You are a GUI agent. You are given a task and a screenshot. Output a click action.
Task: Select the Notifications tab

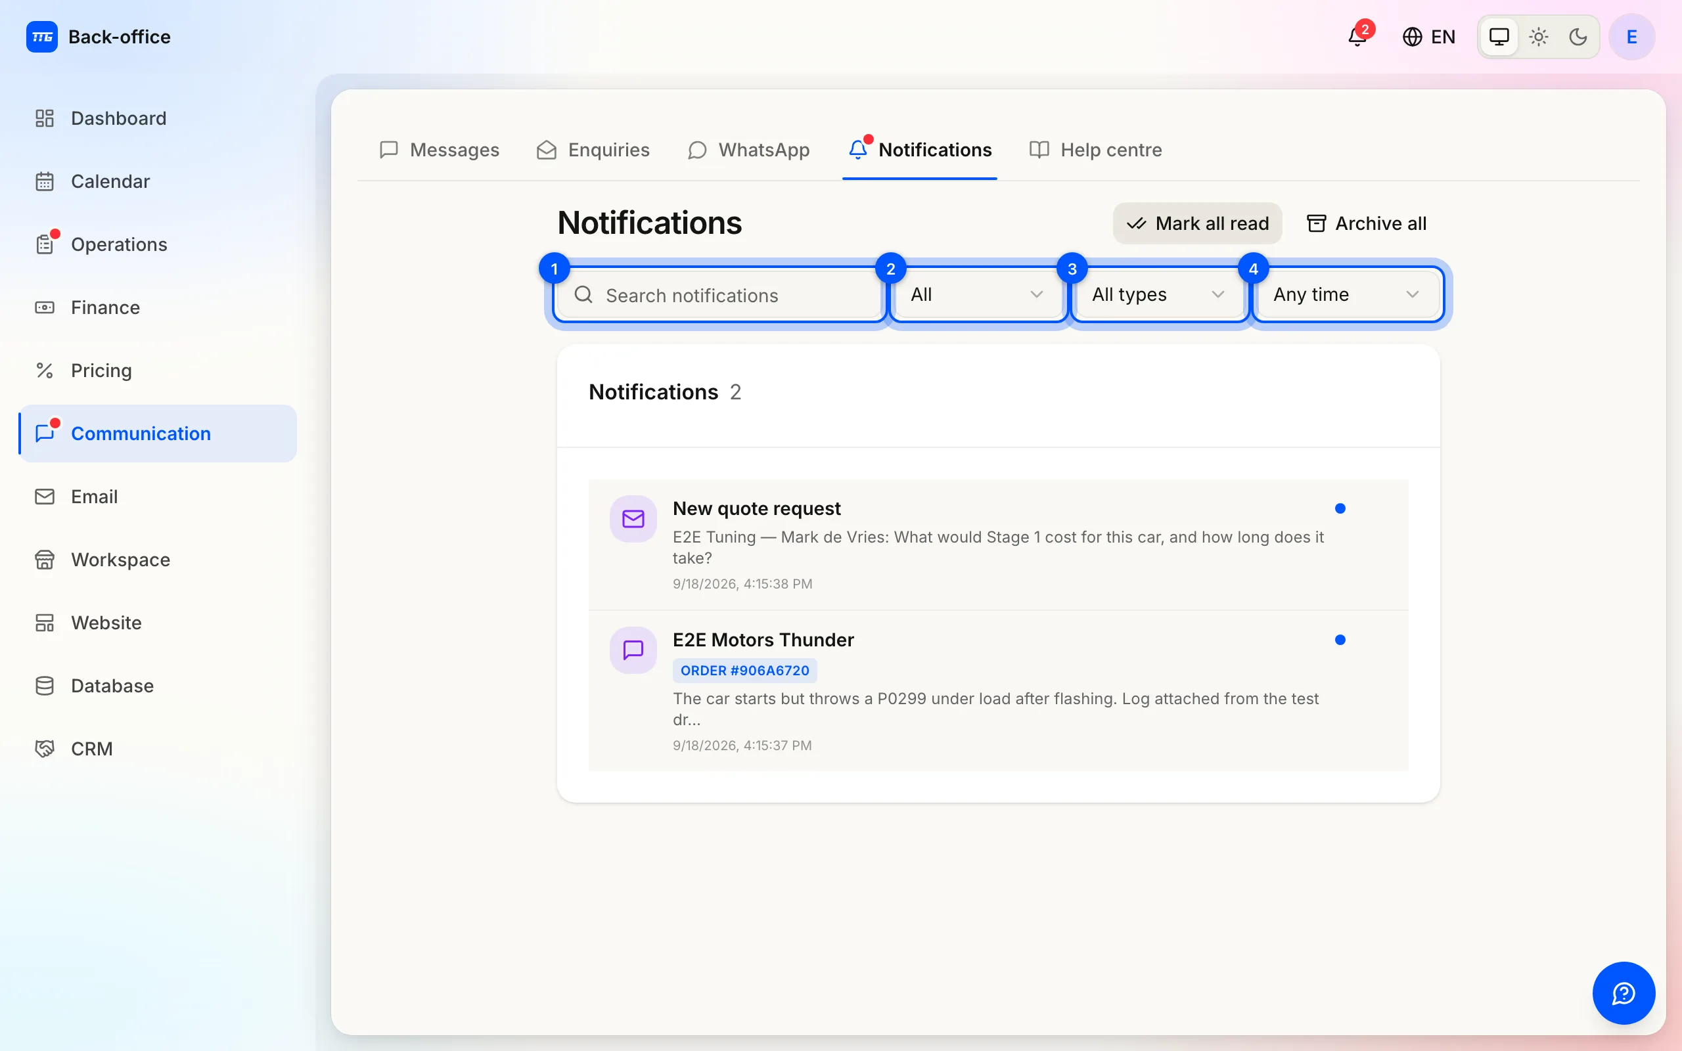tap(920, 150)
